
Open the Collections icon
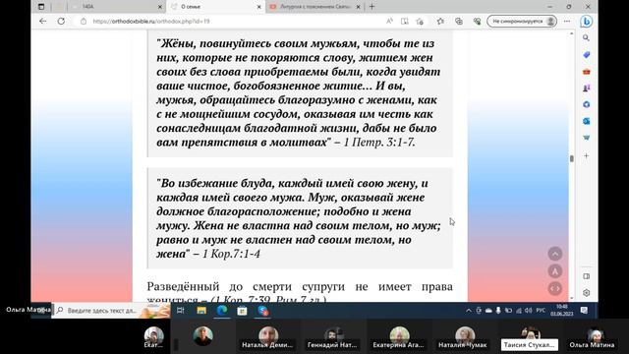tap(459, 22)
